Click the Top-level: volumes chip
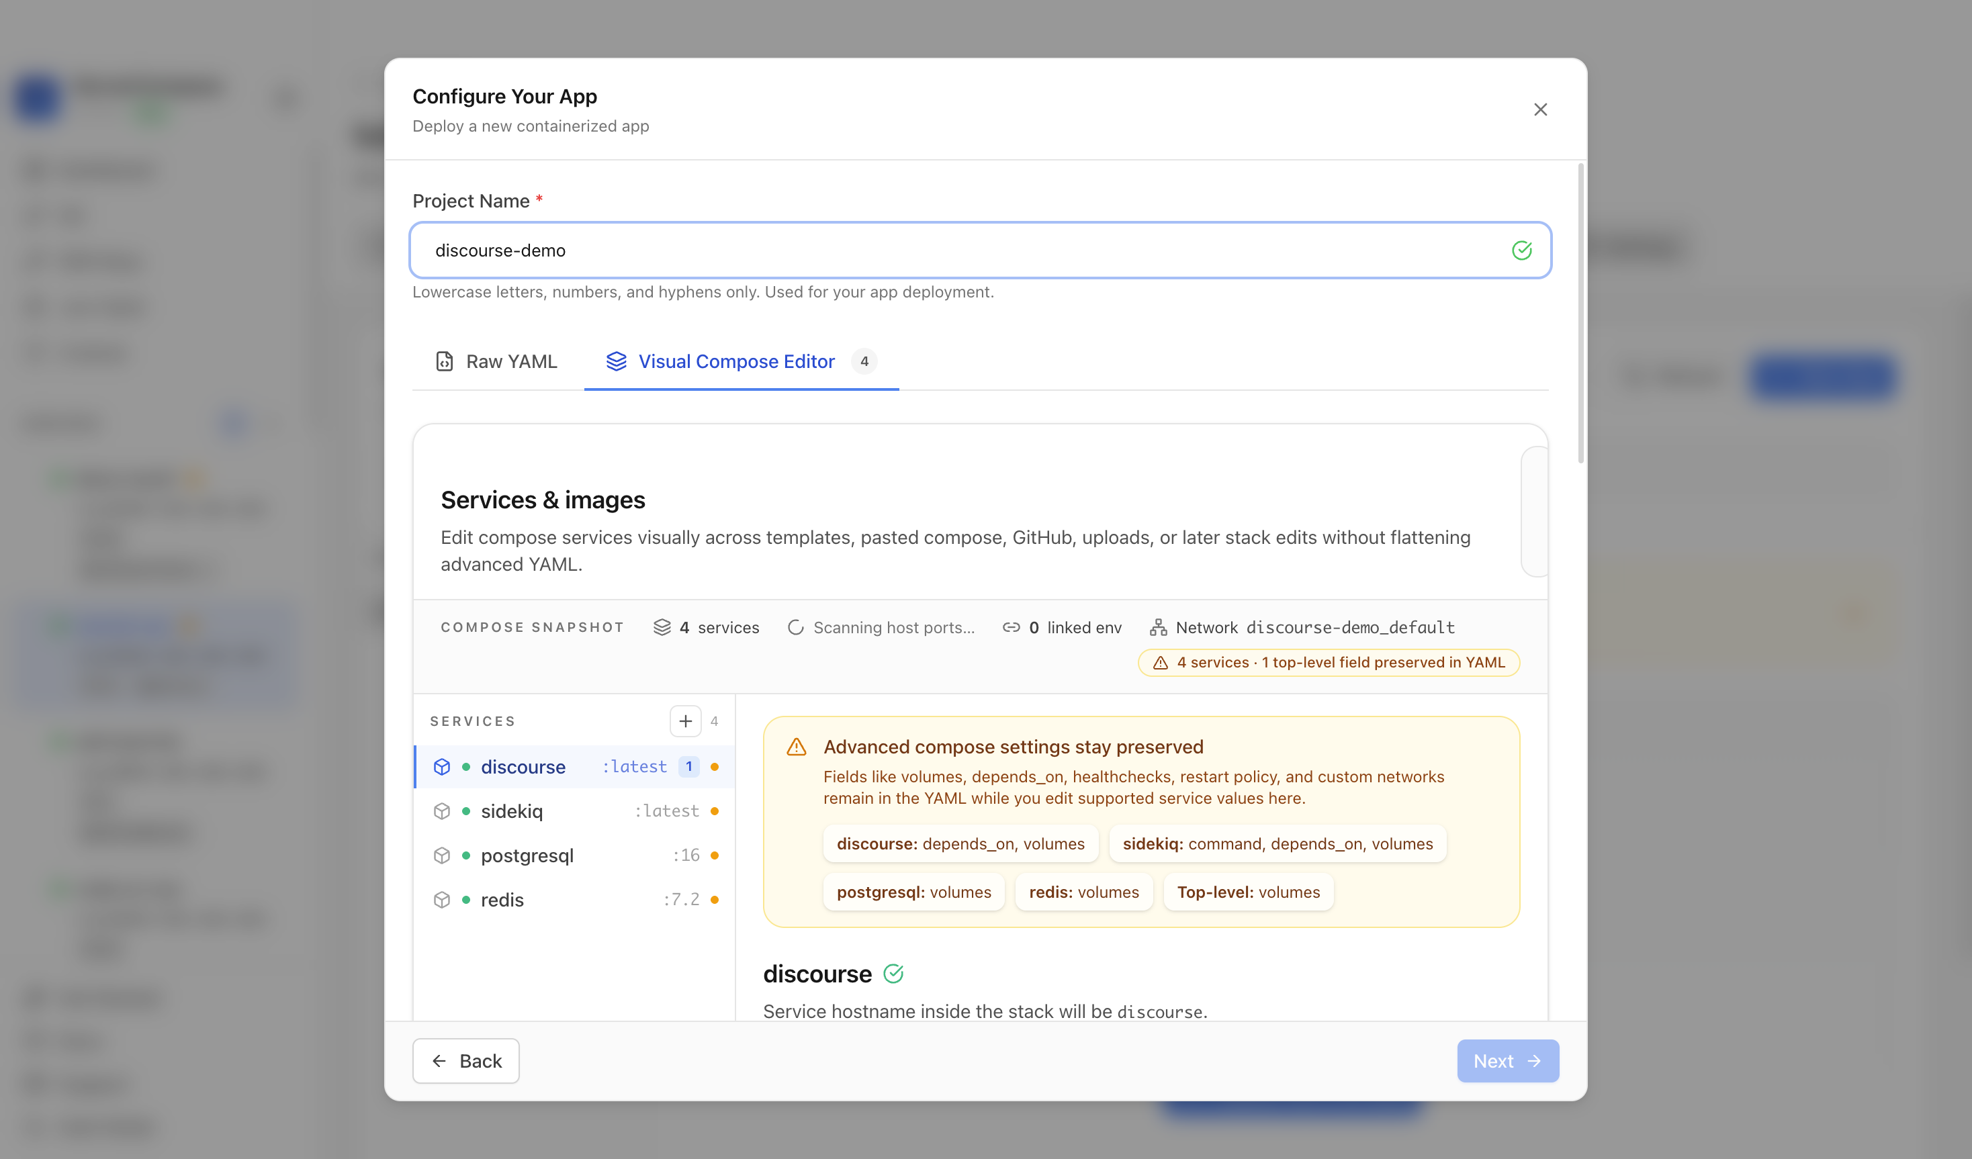The height and width of the screenshot is (1159, 1972). click(1248, 892)
